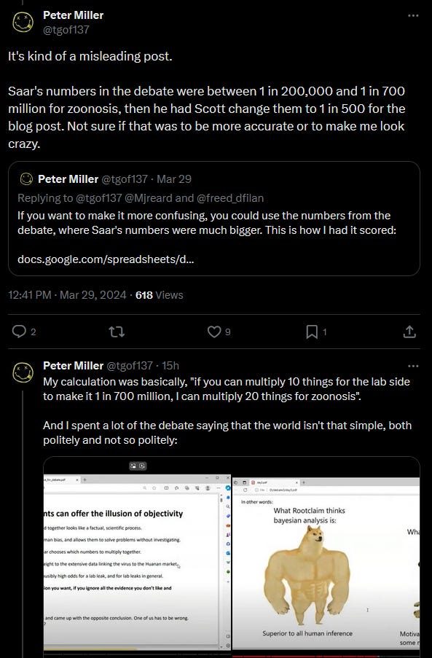Share the main post via upload icon
Image resolution: width=432 pixels, height=658 pixels.
409,332
